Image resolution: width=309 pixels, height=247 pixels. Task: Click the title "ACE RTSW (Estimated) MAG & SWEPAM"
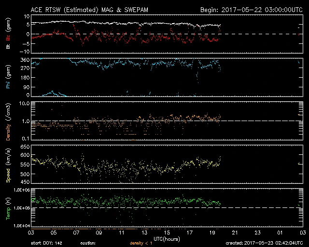[x=89, y=10]
